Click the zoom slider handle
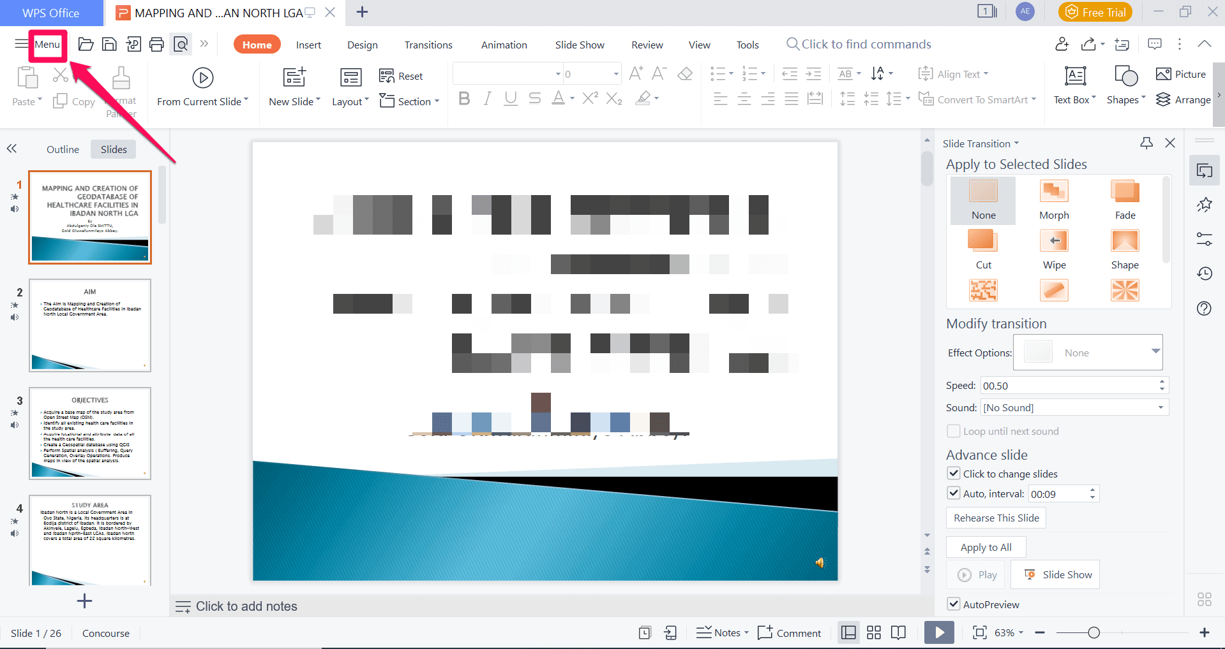This screenshot has width=1225, height=649. (x=1093, y=632)
